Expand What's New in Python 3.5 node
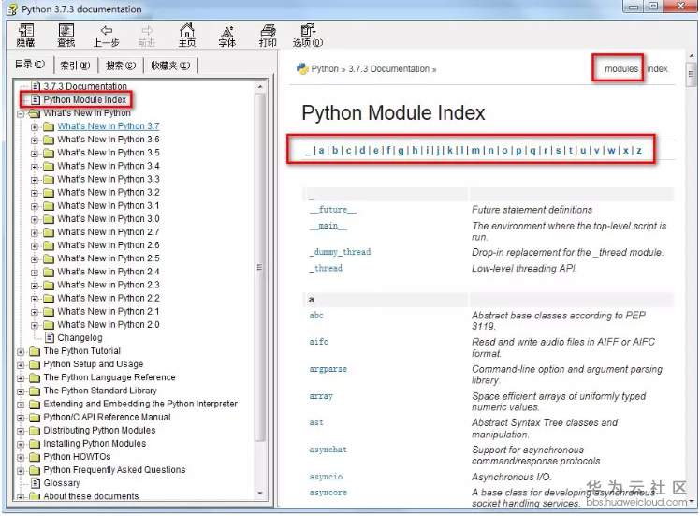The height and width of the screenshot is (516, 700). [35, 154]
